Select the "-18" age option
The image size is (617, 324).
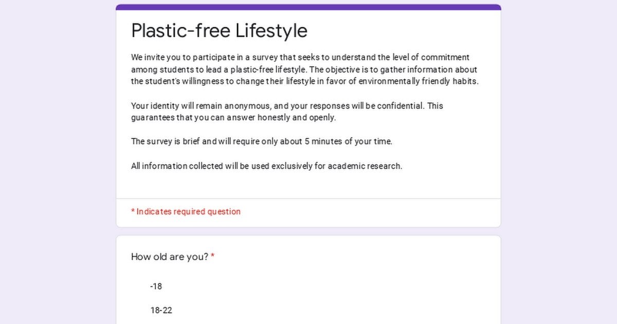click(x=156, y=286)
